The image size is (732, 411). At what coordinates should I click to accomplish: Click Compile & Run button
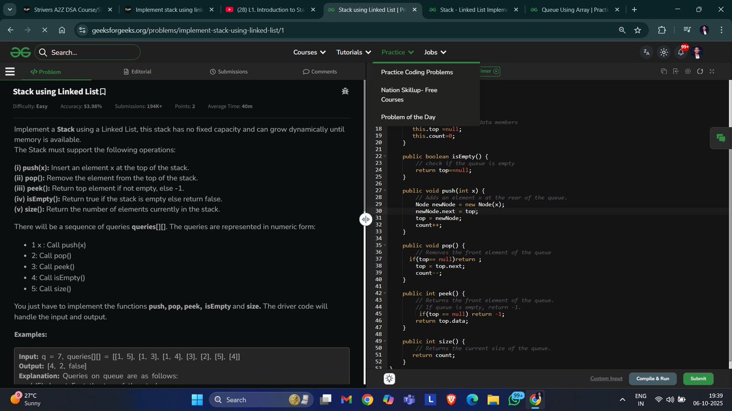point(653,379)
